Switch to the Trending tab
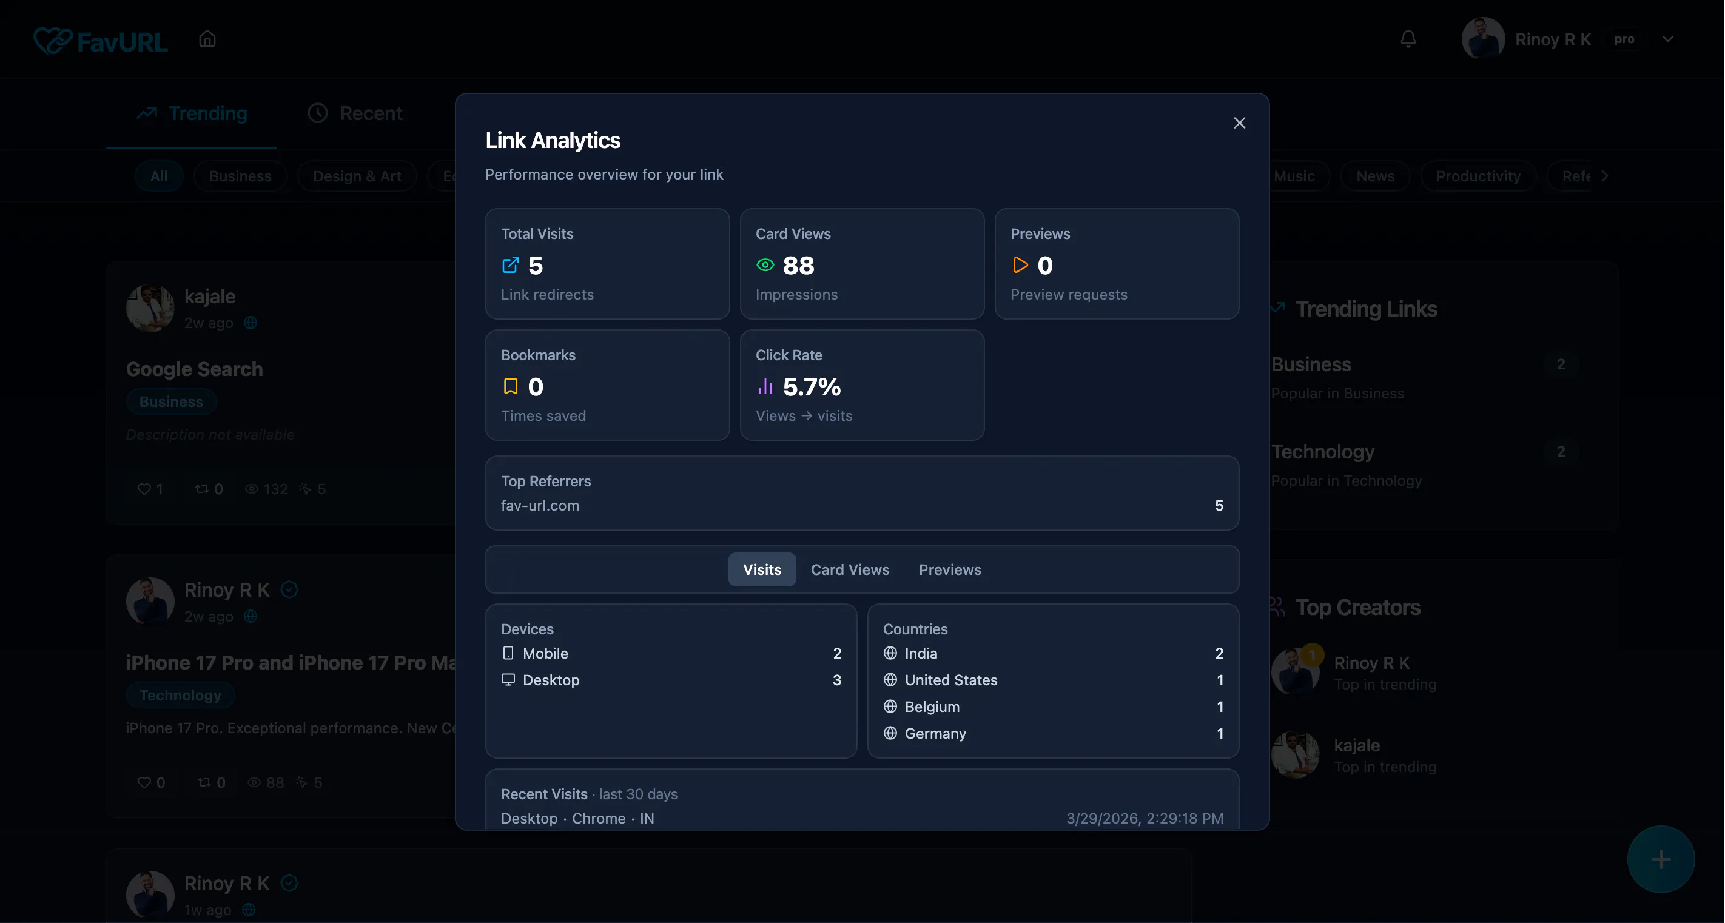The height and width of the screenshot is (923, 1725). [x=192, y=113]
